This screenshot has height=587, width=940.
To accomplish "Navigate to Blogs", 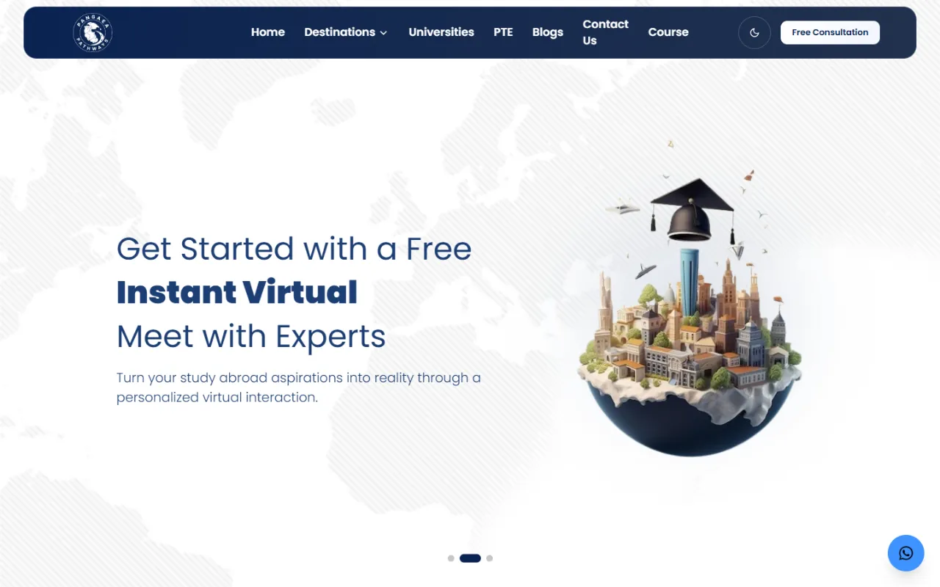I will pos(548,32).
